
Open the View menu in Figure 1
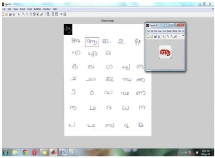click(15, 9)
